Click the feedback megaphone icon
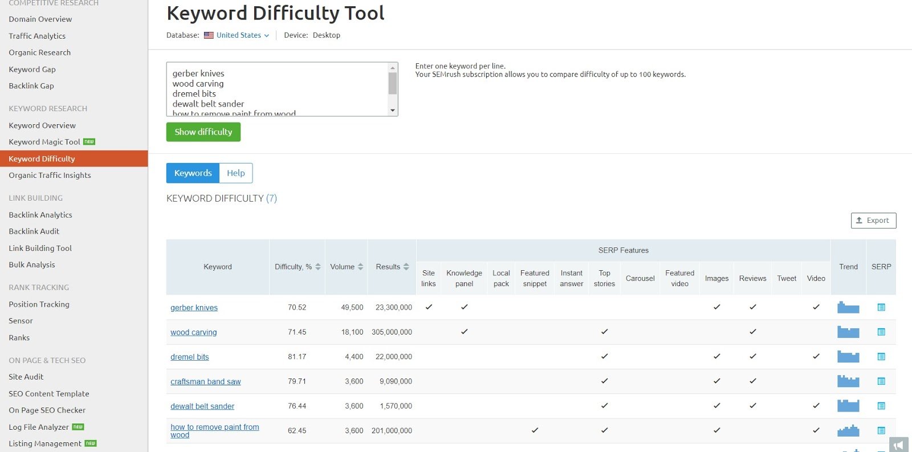This screenshot has width=912, height=452. pyautogui.click(x=899, y=445)
